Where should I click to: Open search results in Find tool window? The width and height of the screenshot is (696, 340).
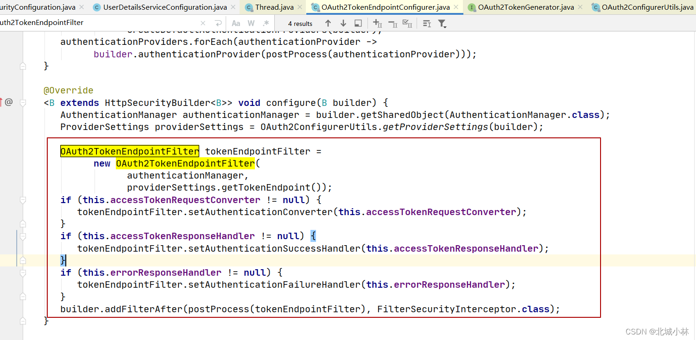click(x=358, y=23)
